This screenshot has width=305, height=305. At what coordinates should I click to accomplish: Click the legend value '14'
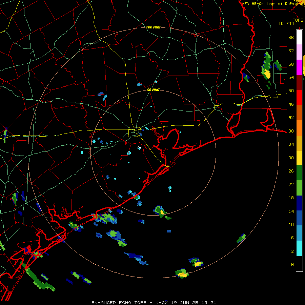pos(291,211)
